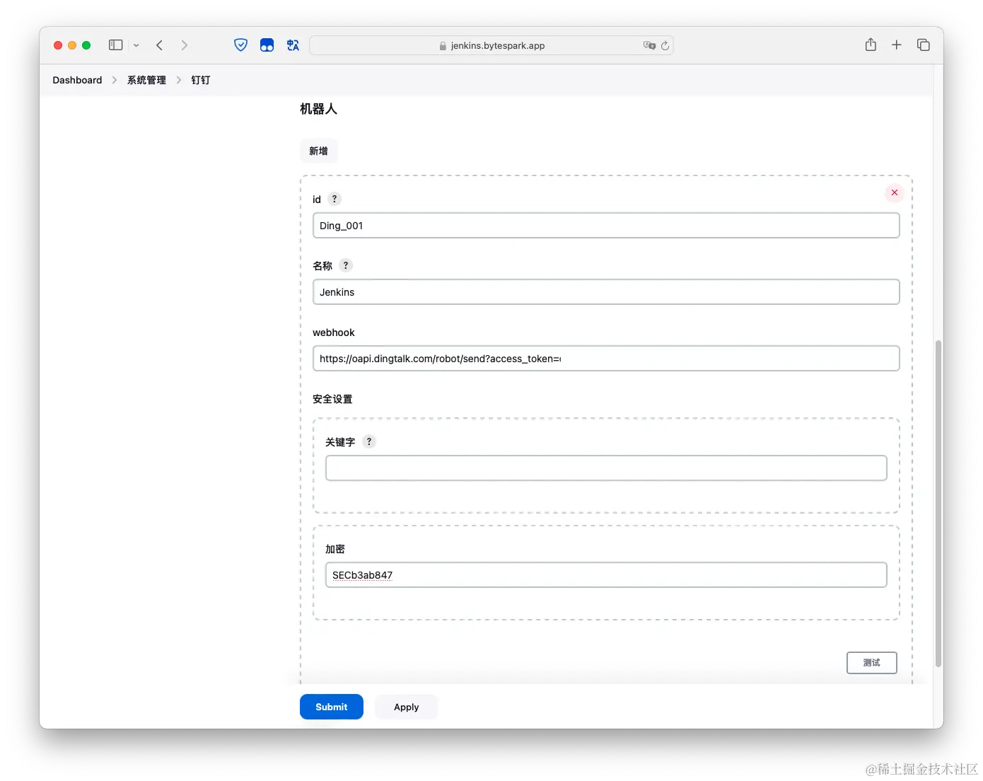983x781 pixels.
Task: Open the Share menu
Action: click(x=871, y=45)
